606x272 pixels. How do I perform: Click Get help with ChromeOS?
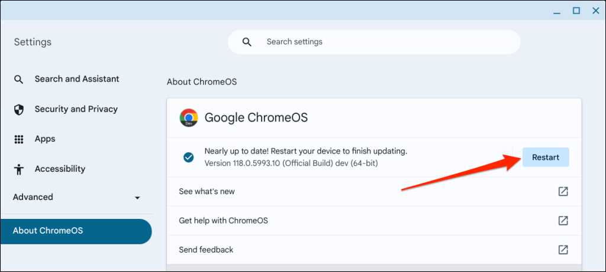[x=224, y=221]
